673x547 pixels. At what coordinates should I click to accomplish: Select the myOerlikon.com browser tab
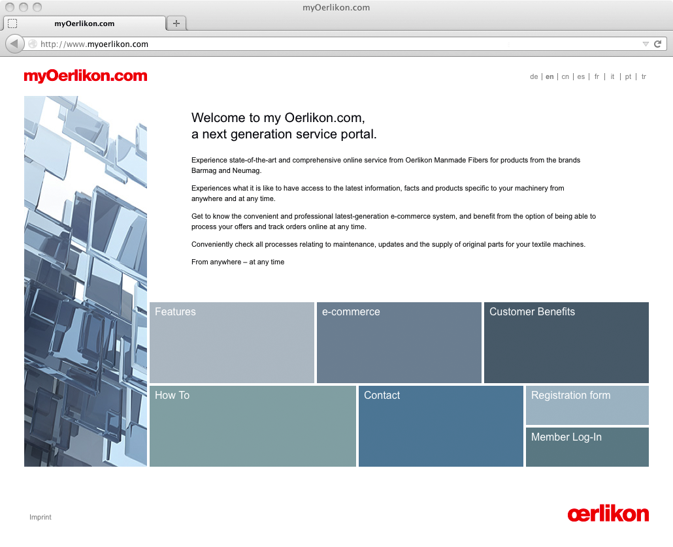[x=84, y=23]
